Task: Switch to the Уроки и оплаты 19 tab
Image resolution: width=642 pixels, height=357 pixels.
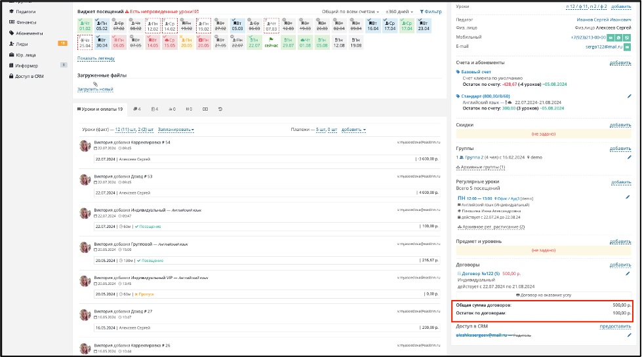Action: [100, 109]
